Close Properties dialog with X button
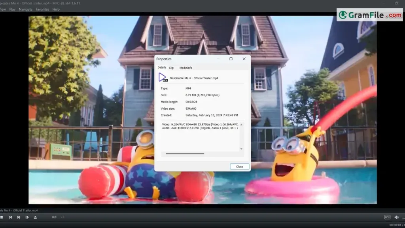Image resolution: width=405 pixels, height=228 pixels. click(244, 59)
